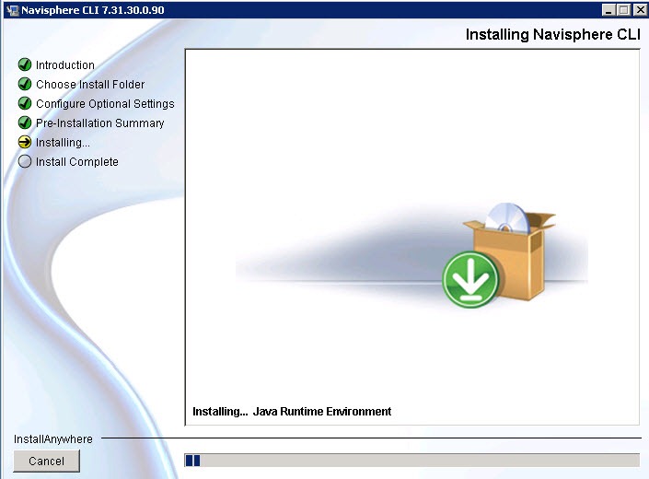Screen dimensions: 649x479
Task: Click the empty circle icon for Install Complete
Action: 25,162
